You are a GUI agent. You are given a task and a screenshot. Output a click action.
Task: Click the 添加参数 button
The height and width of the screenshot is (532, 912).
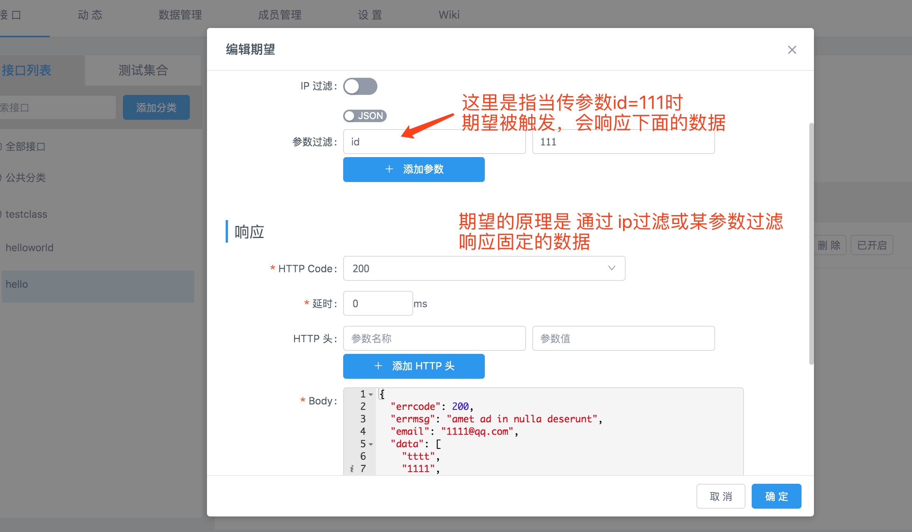414,169
